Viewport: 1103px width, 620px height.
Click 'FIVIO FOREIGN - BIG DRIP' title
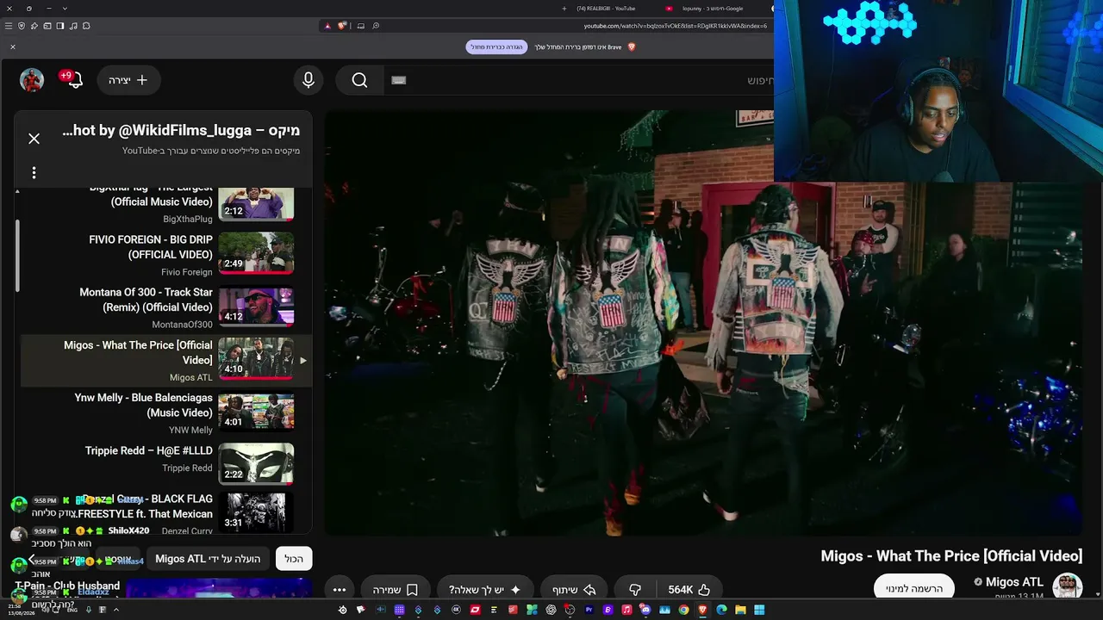(x=151, y=247)
